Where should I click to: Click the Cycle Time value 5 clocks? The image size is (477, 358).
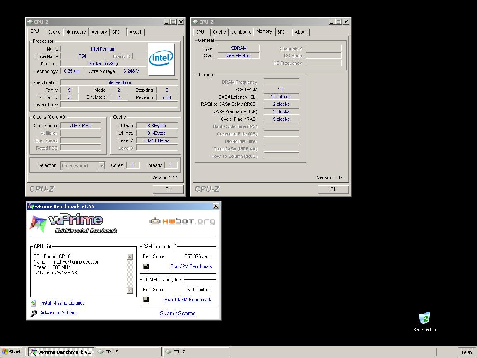point(281,119)
